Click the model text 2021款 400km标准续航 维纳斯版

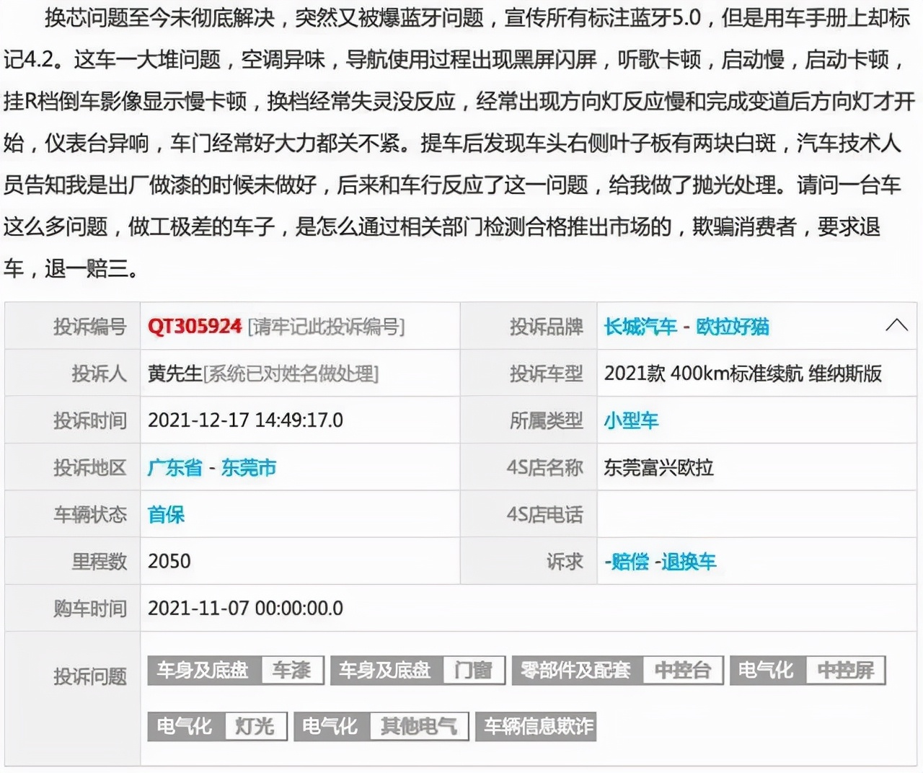pyautogui.click(x=743, y=374)
